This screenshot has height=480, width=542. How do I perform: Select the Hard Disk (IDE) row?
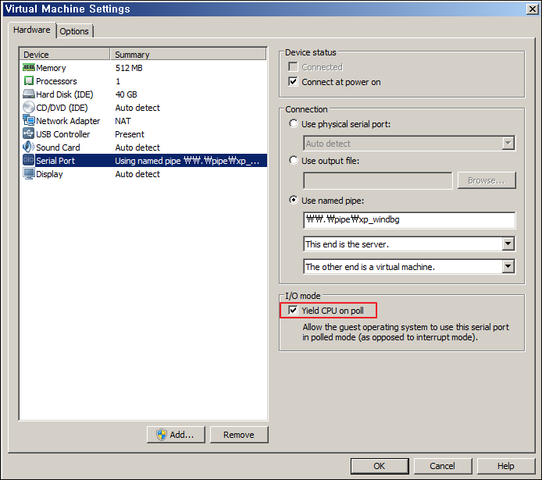[x=143, y=94]
